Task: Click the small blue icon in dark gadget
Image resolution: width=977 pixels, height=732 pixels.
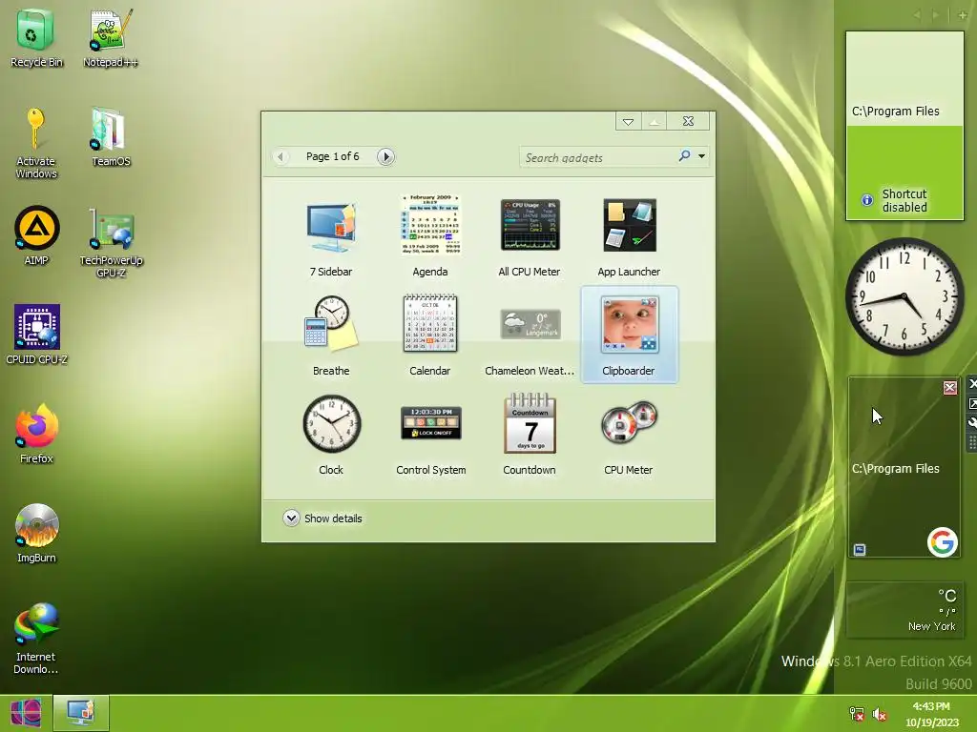Action: [x=860, y=550]
